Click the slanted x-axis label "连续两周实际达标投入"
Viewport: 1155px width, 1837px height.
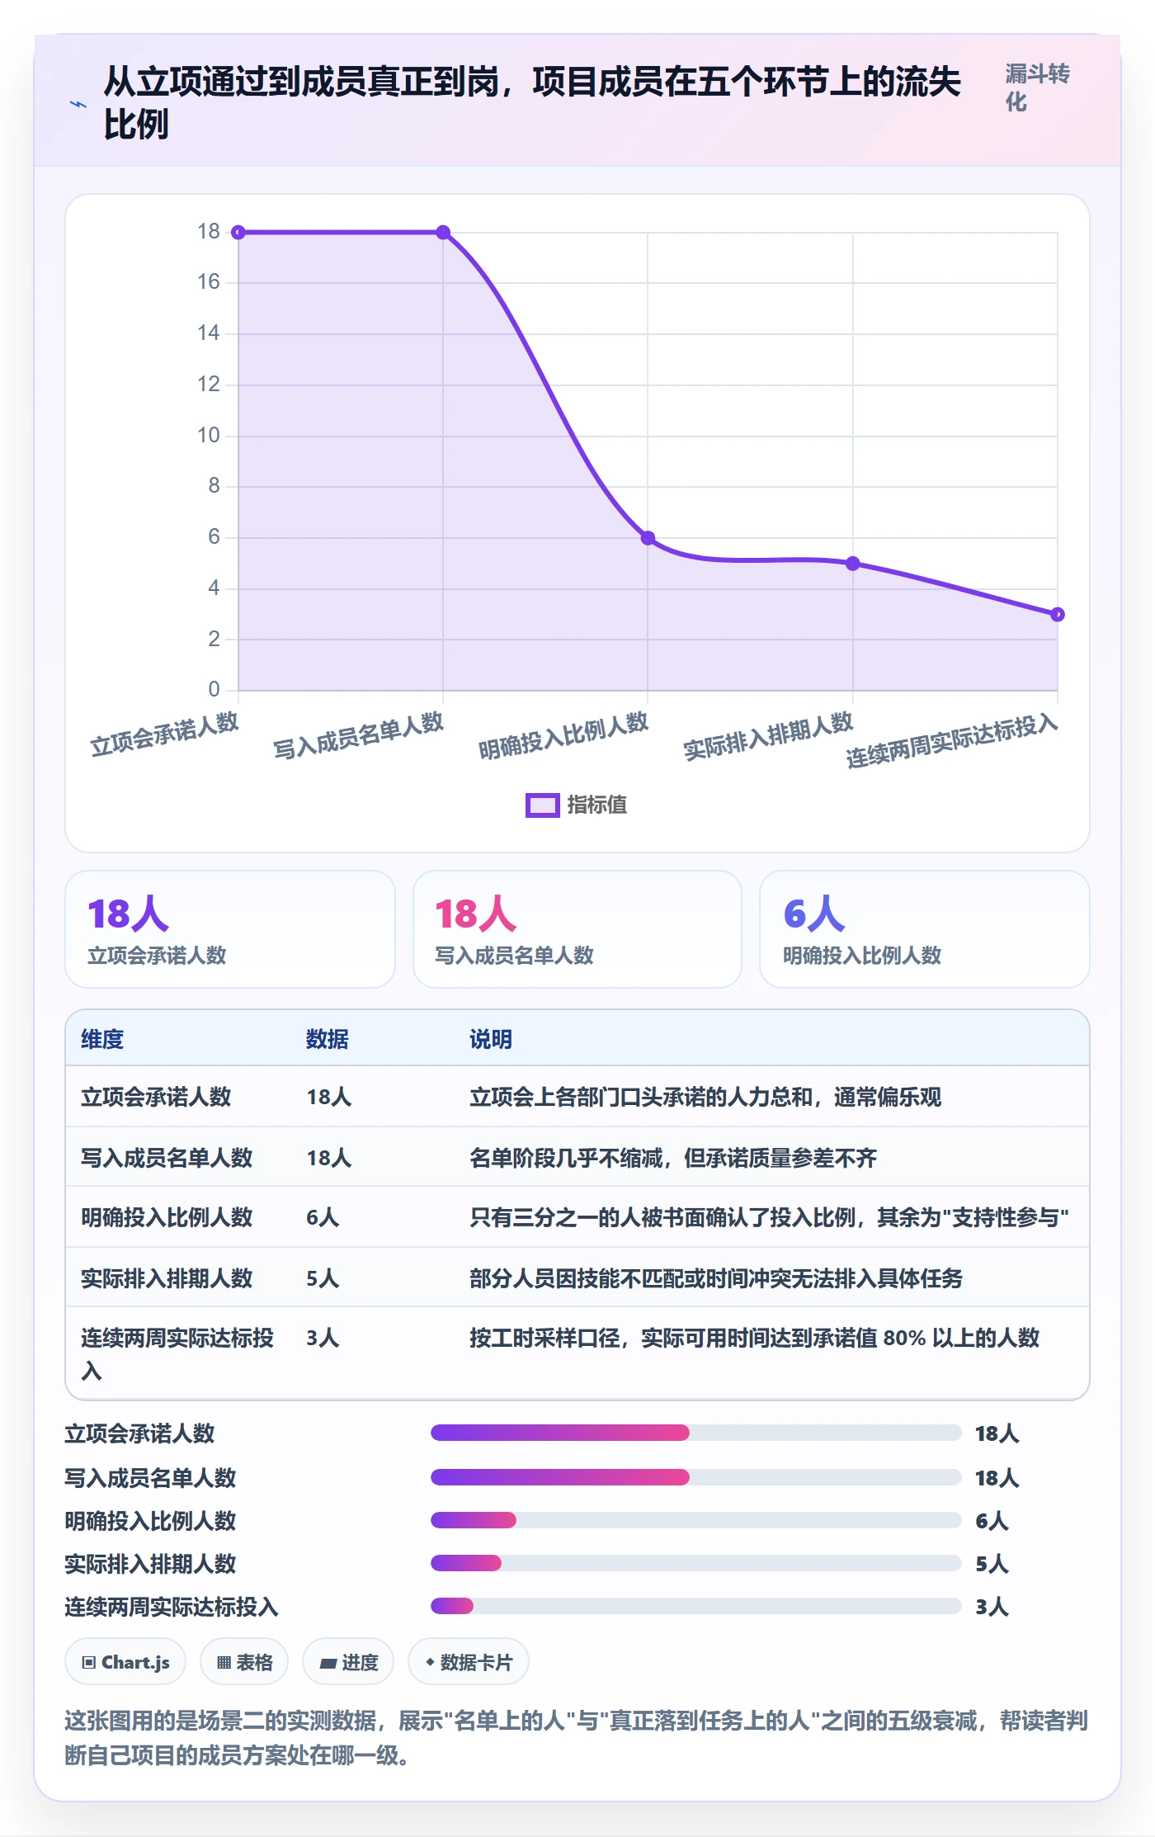click(952, 740)
